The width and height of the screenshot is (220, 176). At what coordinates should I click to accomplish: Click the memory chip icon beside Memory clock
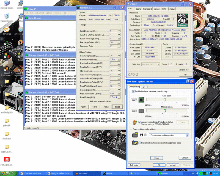tap(141, 111)
